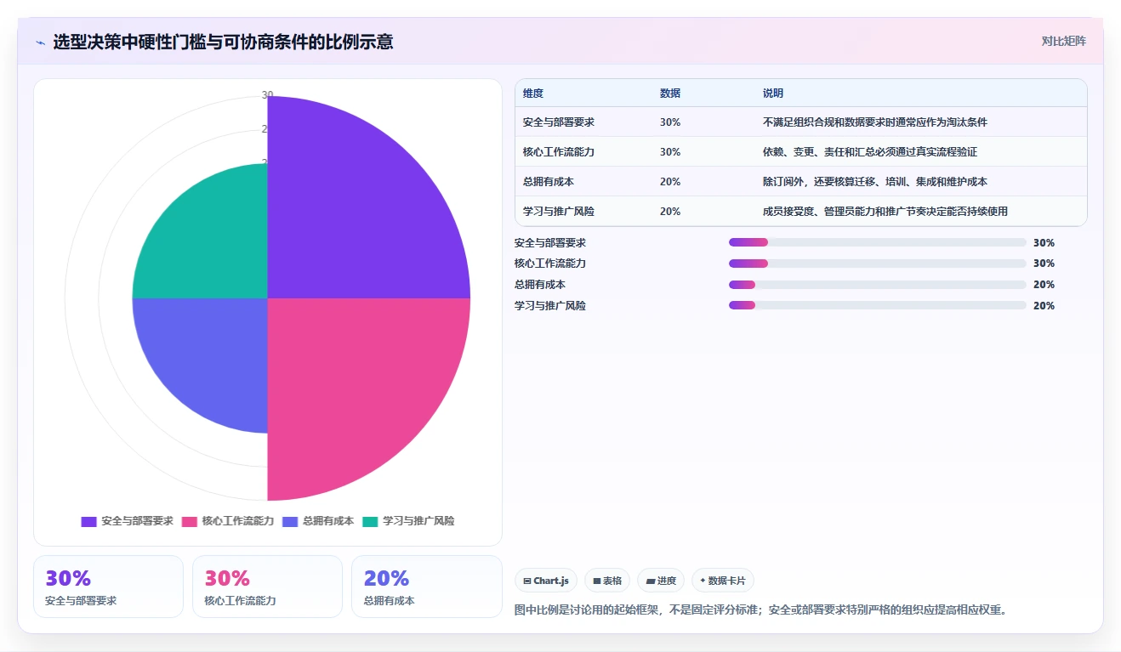Click description 依赖、变更、责任和汇总必须通过真实流程验证
Screen dimensions: 1121x652
point(870,152)
